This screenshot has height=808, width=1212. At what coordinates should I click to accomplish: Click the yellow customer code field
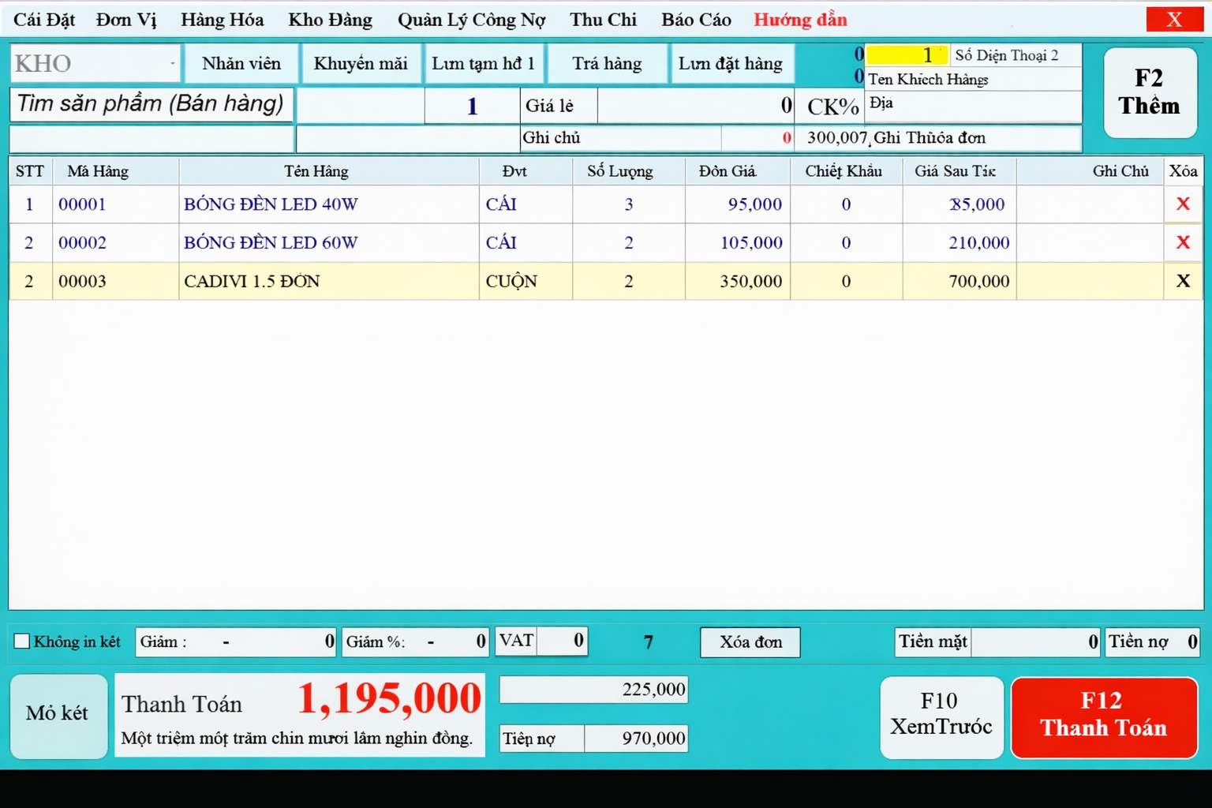point(906,55)
